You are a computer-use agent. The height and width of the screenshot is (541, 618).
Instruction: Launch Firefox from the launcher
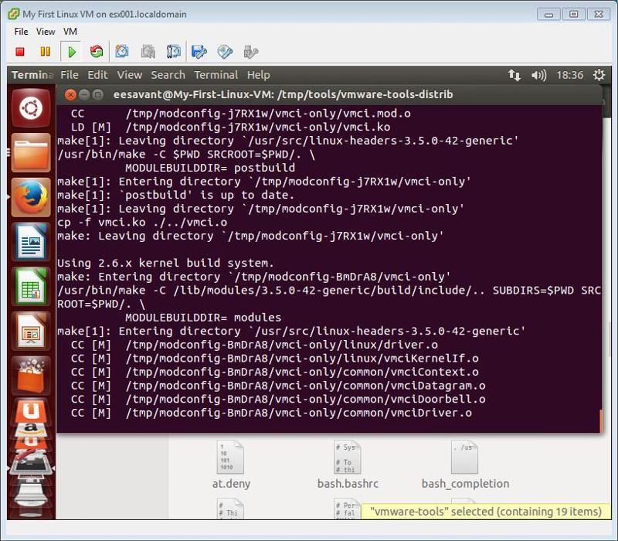[x=31, y=197]
